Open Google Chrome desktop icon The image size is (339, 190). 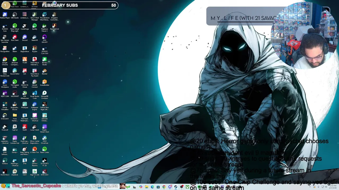(5, 61)
